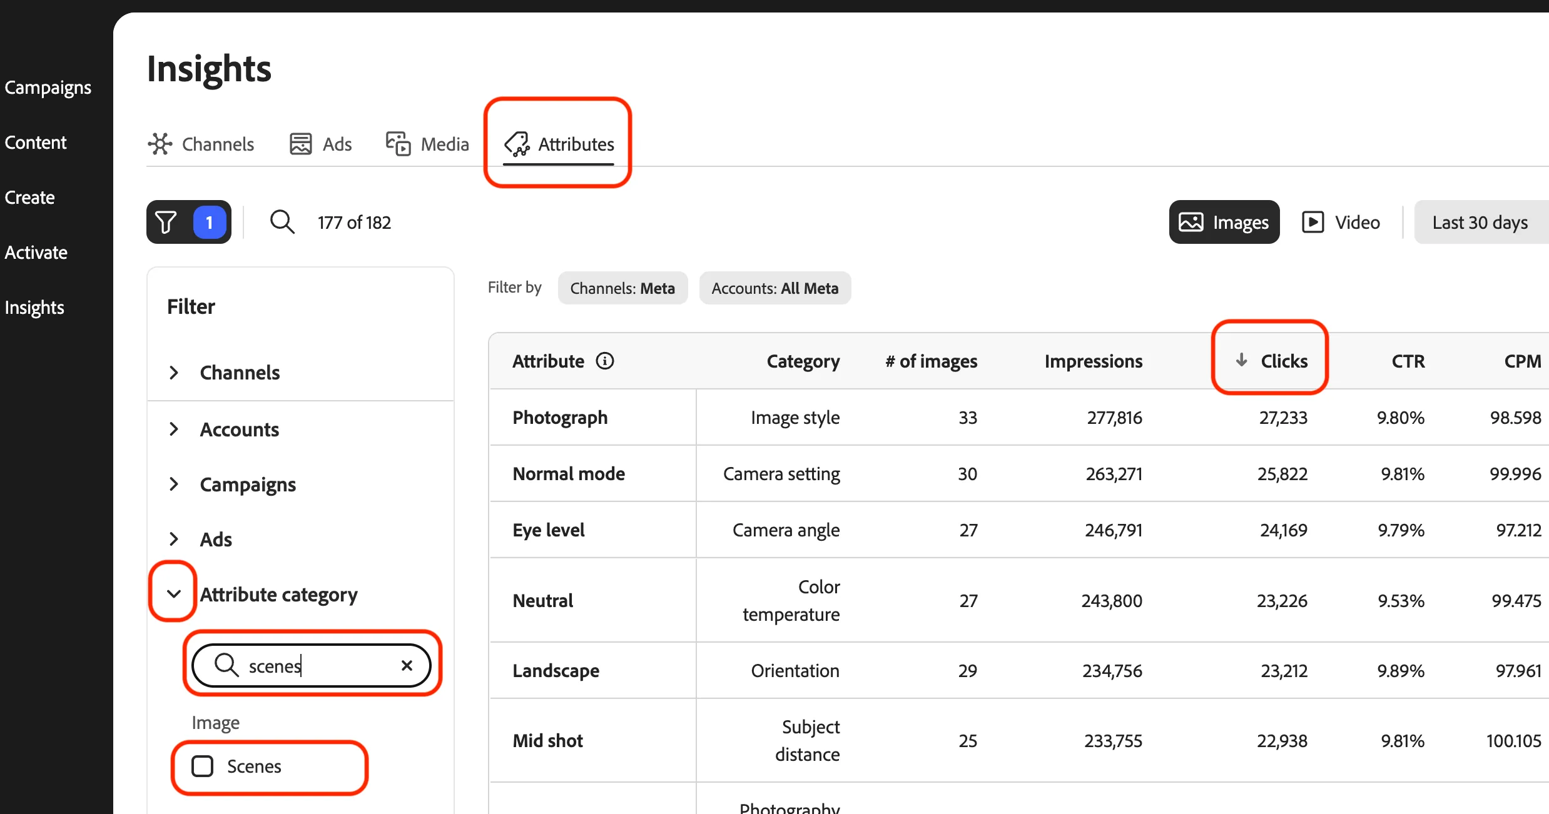Expand the Ads filter section

tap(174, 539)
